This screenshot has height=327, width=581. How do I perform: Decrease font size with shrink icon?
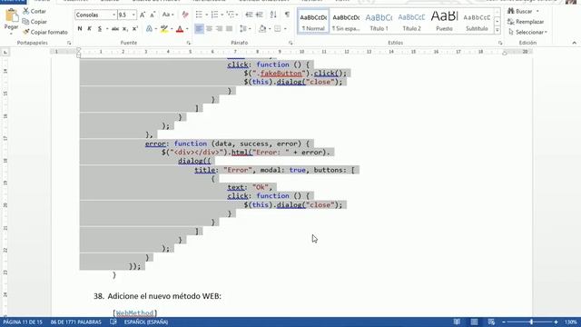pyautogui.click(x=153, y=15)
